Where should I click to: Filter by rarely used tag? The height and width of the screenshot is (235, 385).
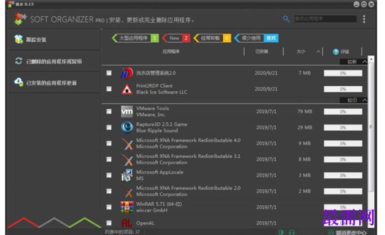256,38
